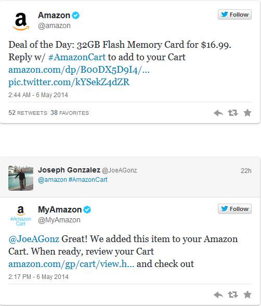The width and height of the screenshot is (261, 306).
Task: Retweet the MyAmazon cart confirmation tweet
Action: (x=233, y=295)
